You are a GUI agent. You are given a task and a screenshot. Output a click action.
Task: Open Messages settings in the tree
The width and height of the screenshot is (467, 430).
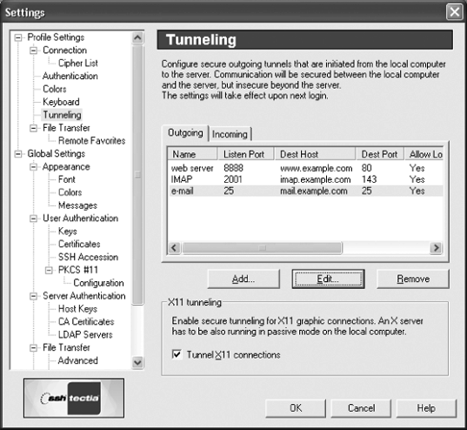tap(77, 205)
